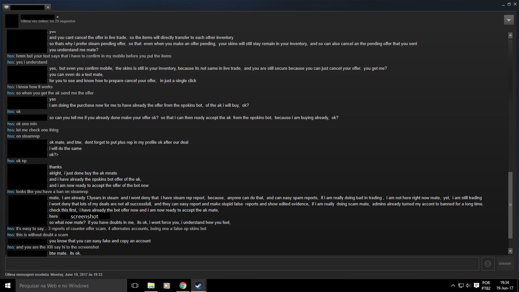Open Task View in the taskbar
Screen dimensions: 519x292
point(135,286)
